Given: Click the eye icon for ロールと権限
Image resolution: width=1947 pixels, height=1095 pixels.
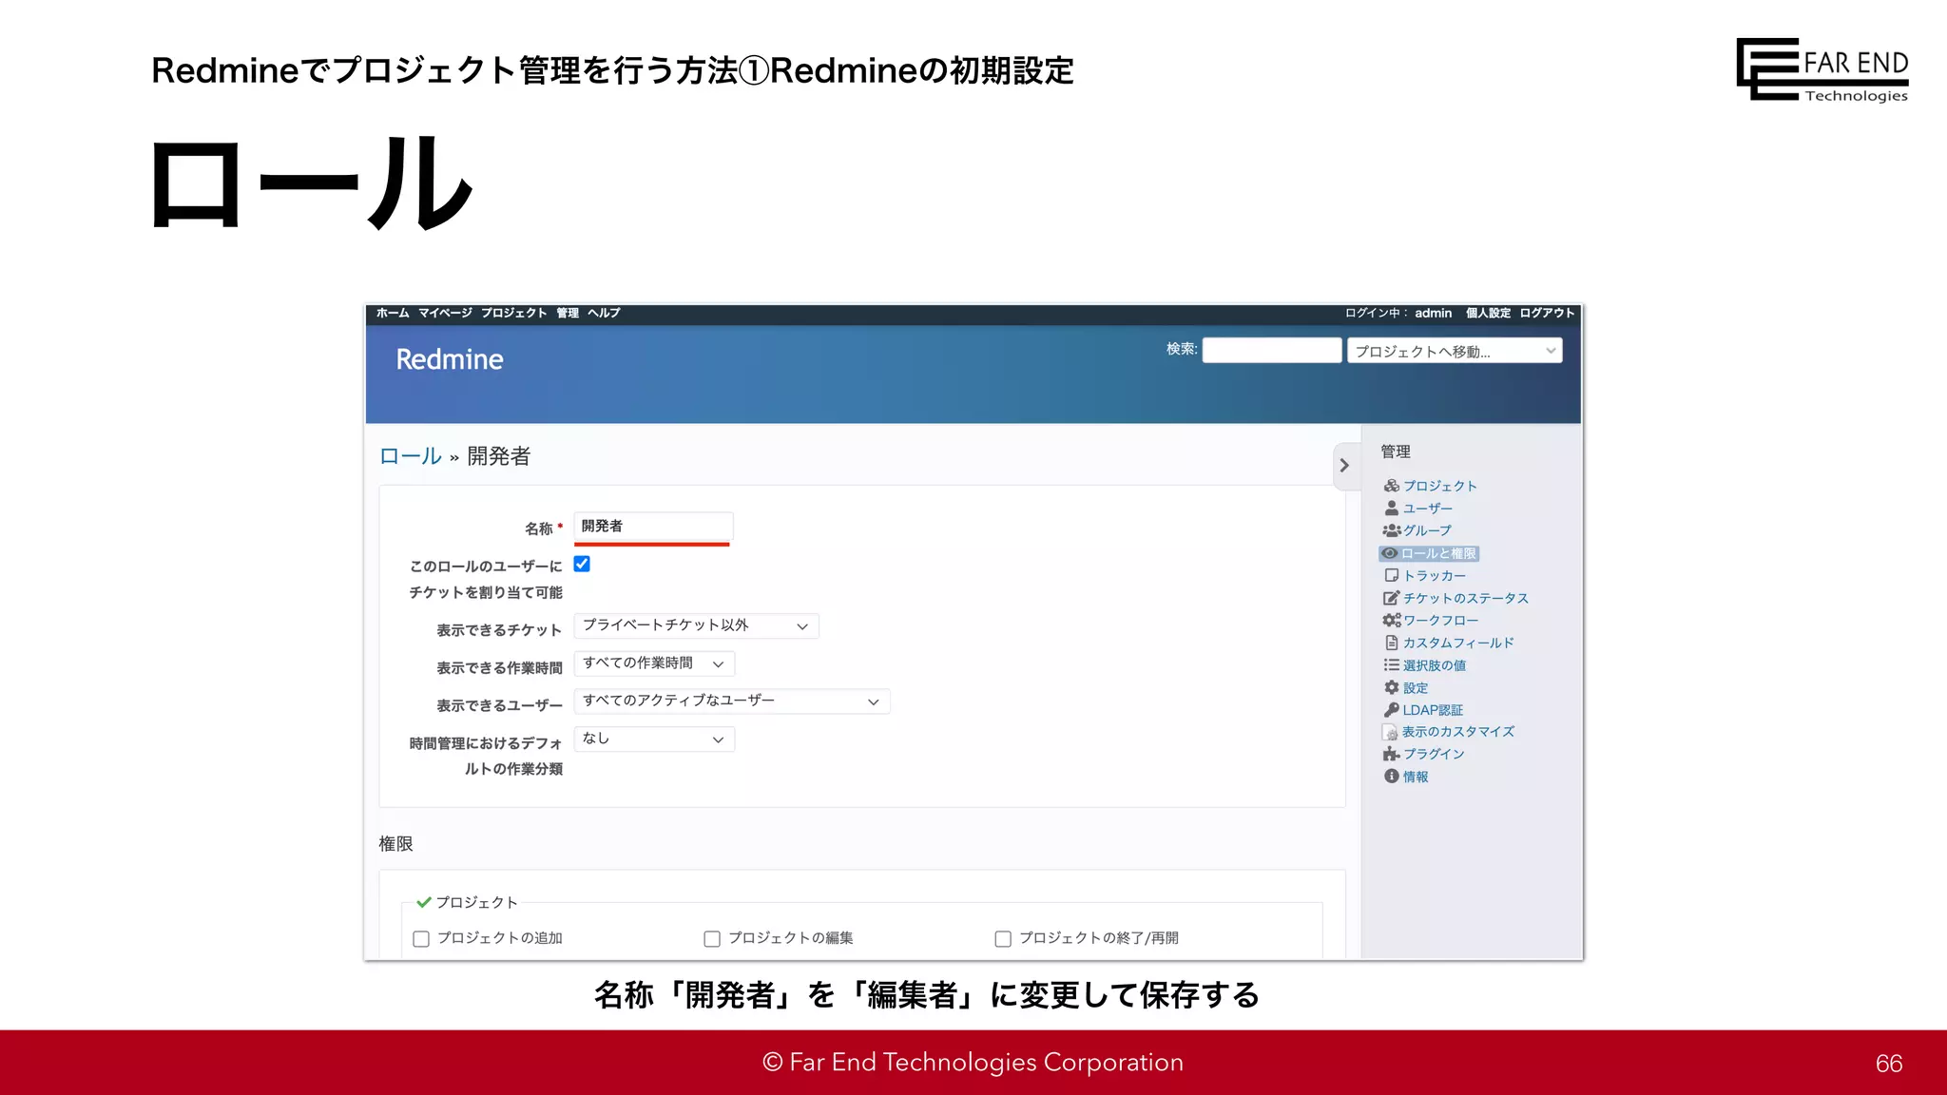Looking at the screenshot, I should pos(1389,553).
